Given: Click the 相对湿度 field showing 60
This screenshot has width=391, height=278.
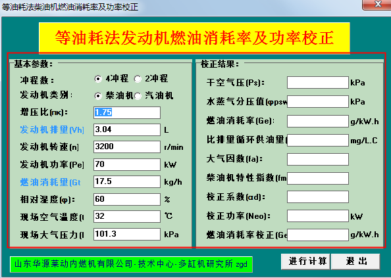Looking at the screenshot, I should [127, 199].
